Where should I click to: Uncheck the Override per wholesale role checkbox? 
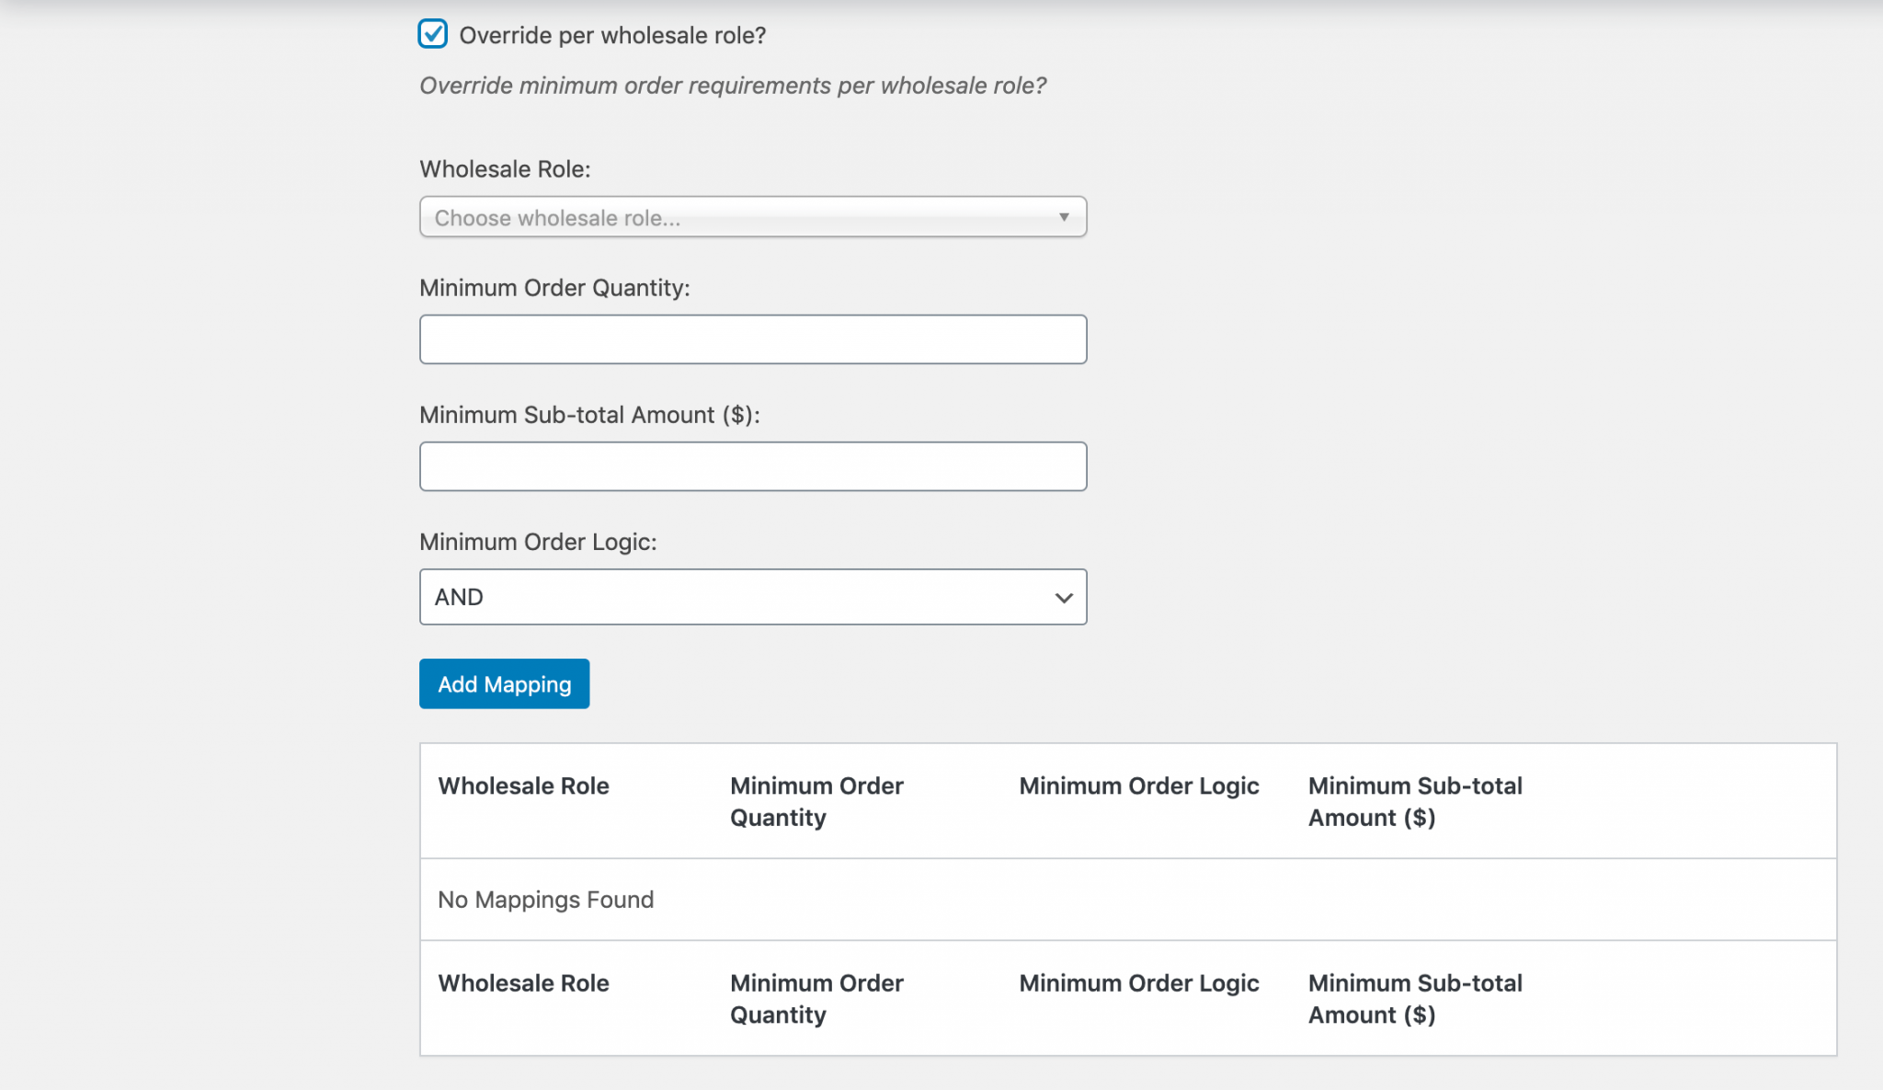432,34
